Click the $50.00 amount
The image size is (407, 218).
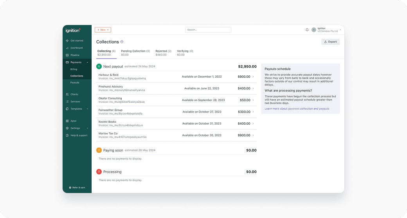pyautogui.click(x=245, y=100)
